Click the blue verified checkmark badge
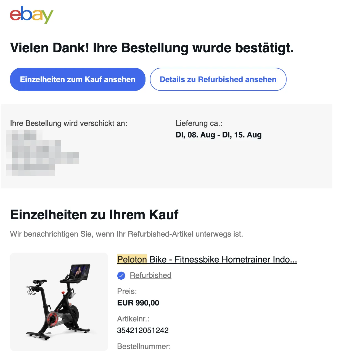The height and width of the screenshot is (352, 360). click(121, 275)
